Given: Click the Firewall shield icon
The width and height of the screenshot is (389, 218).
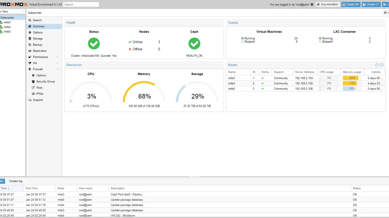Looking at the screenshot, I should click(30, 69).
